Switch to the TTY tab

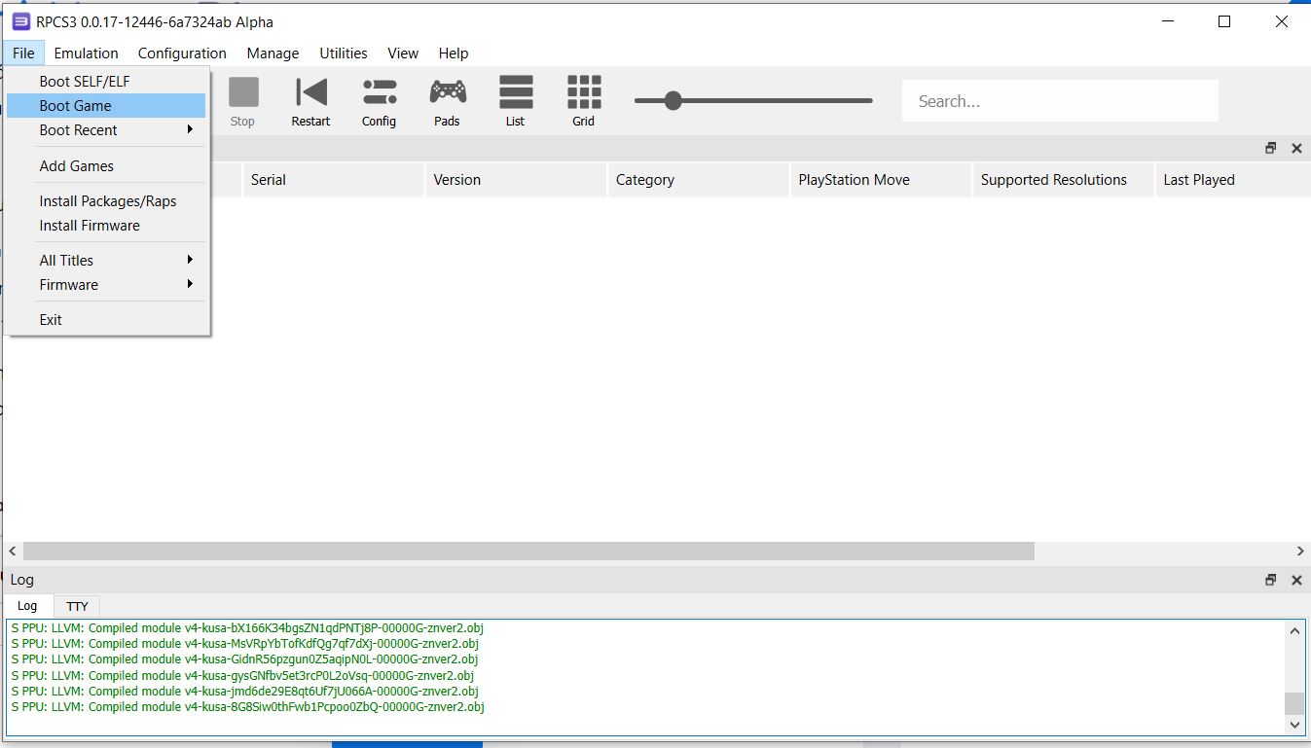pos(77,606)
